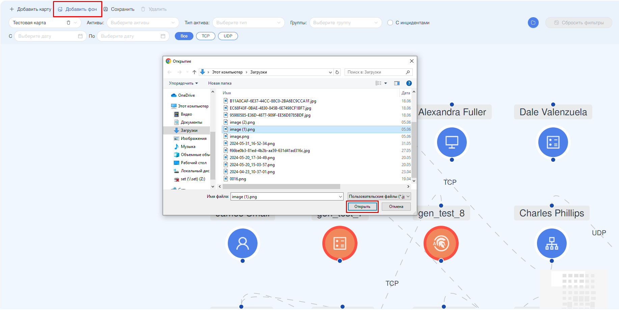Click the Charles Phillips network node icon

[551, 243]
